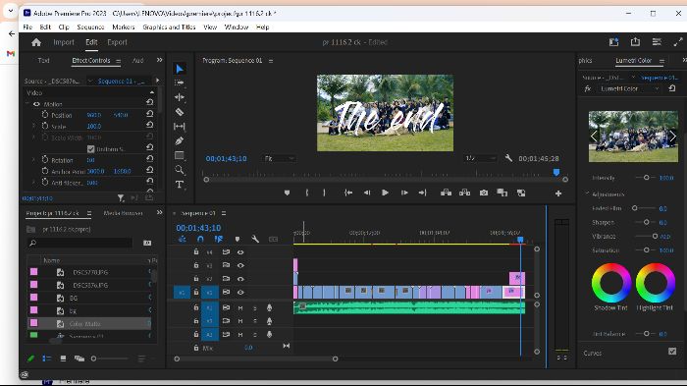This screenshot has width=687, height=386.
Task: Select the Track Select Forward tool
Action: tap(180, 83)
